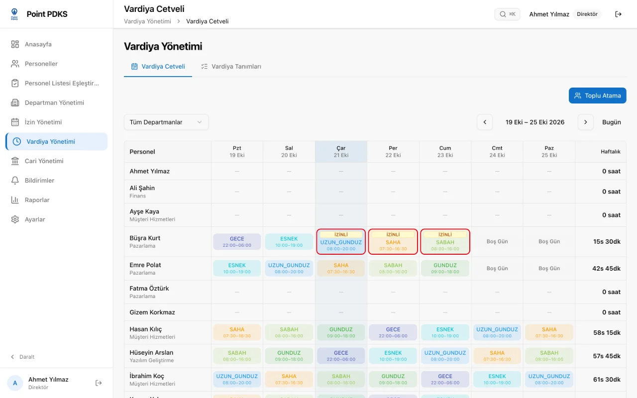The image size is (637, 398).
Task: Click the user avatar letter A
Action: 15,383
